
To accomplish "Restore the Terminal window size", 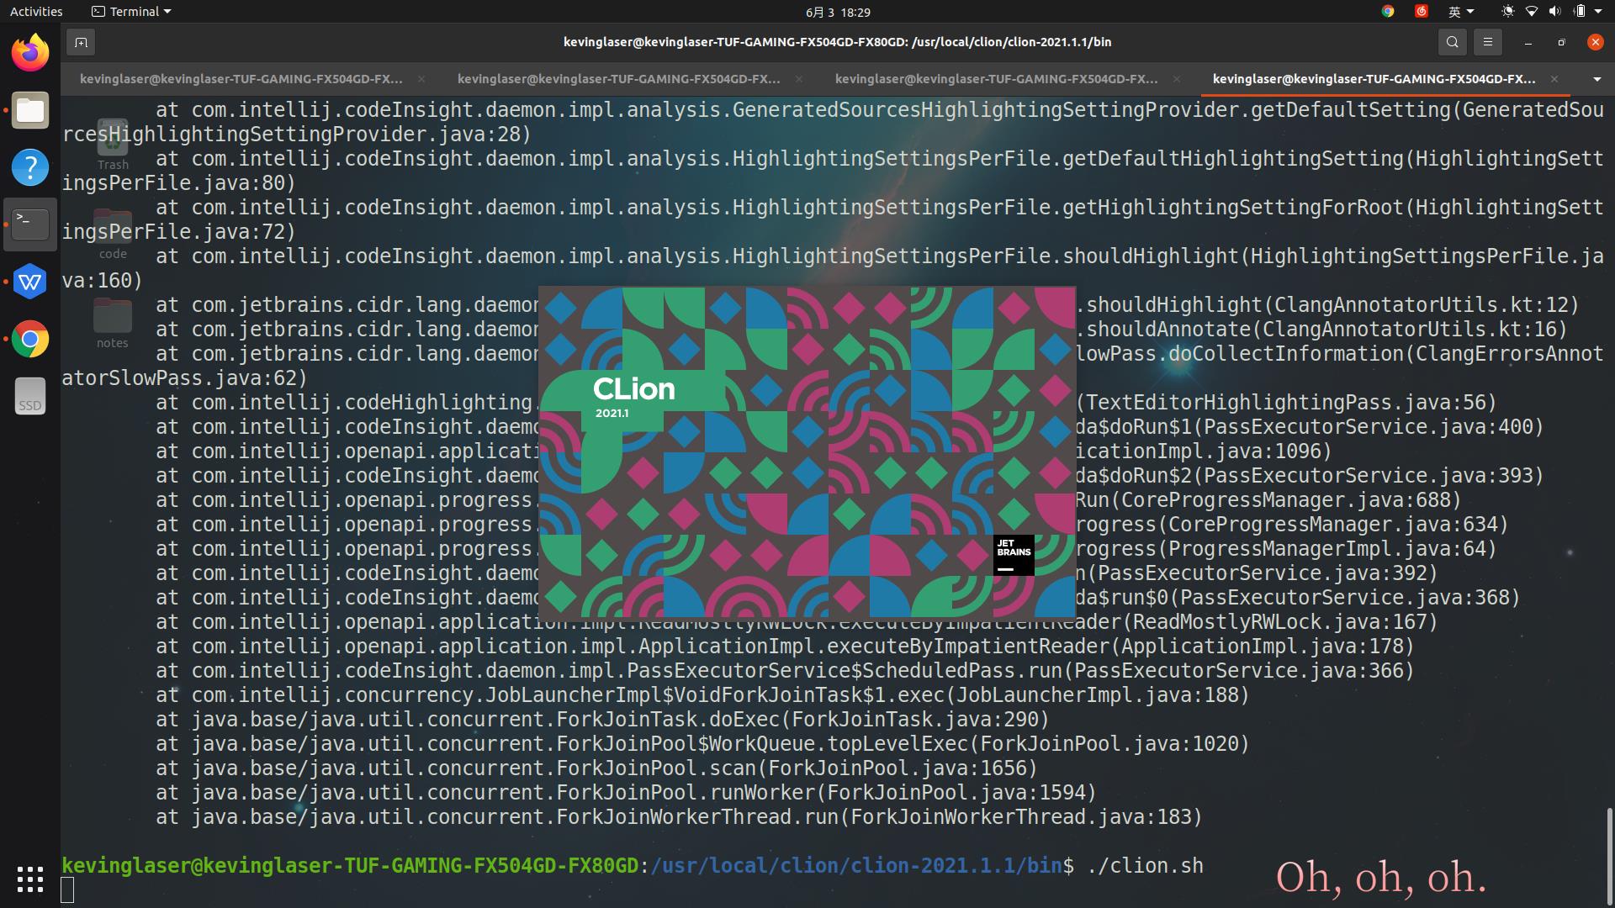I will point(1562,42).
